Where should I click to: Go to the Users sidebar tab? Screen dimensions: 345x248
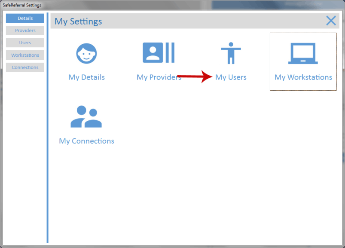25,43
